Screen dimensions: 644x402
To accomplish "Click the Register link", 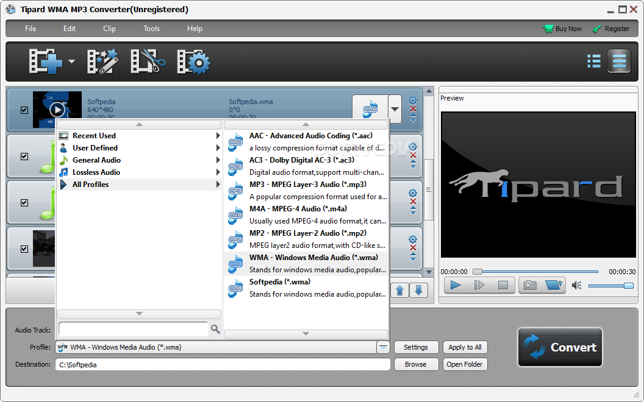I will tap(611, 29).
